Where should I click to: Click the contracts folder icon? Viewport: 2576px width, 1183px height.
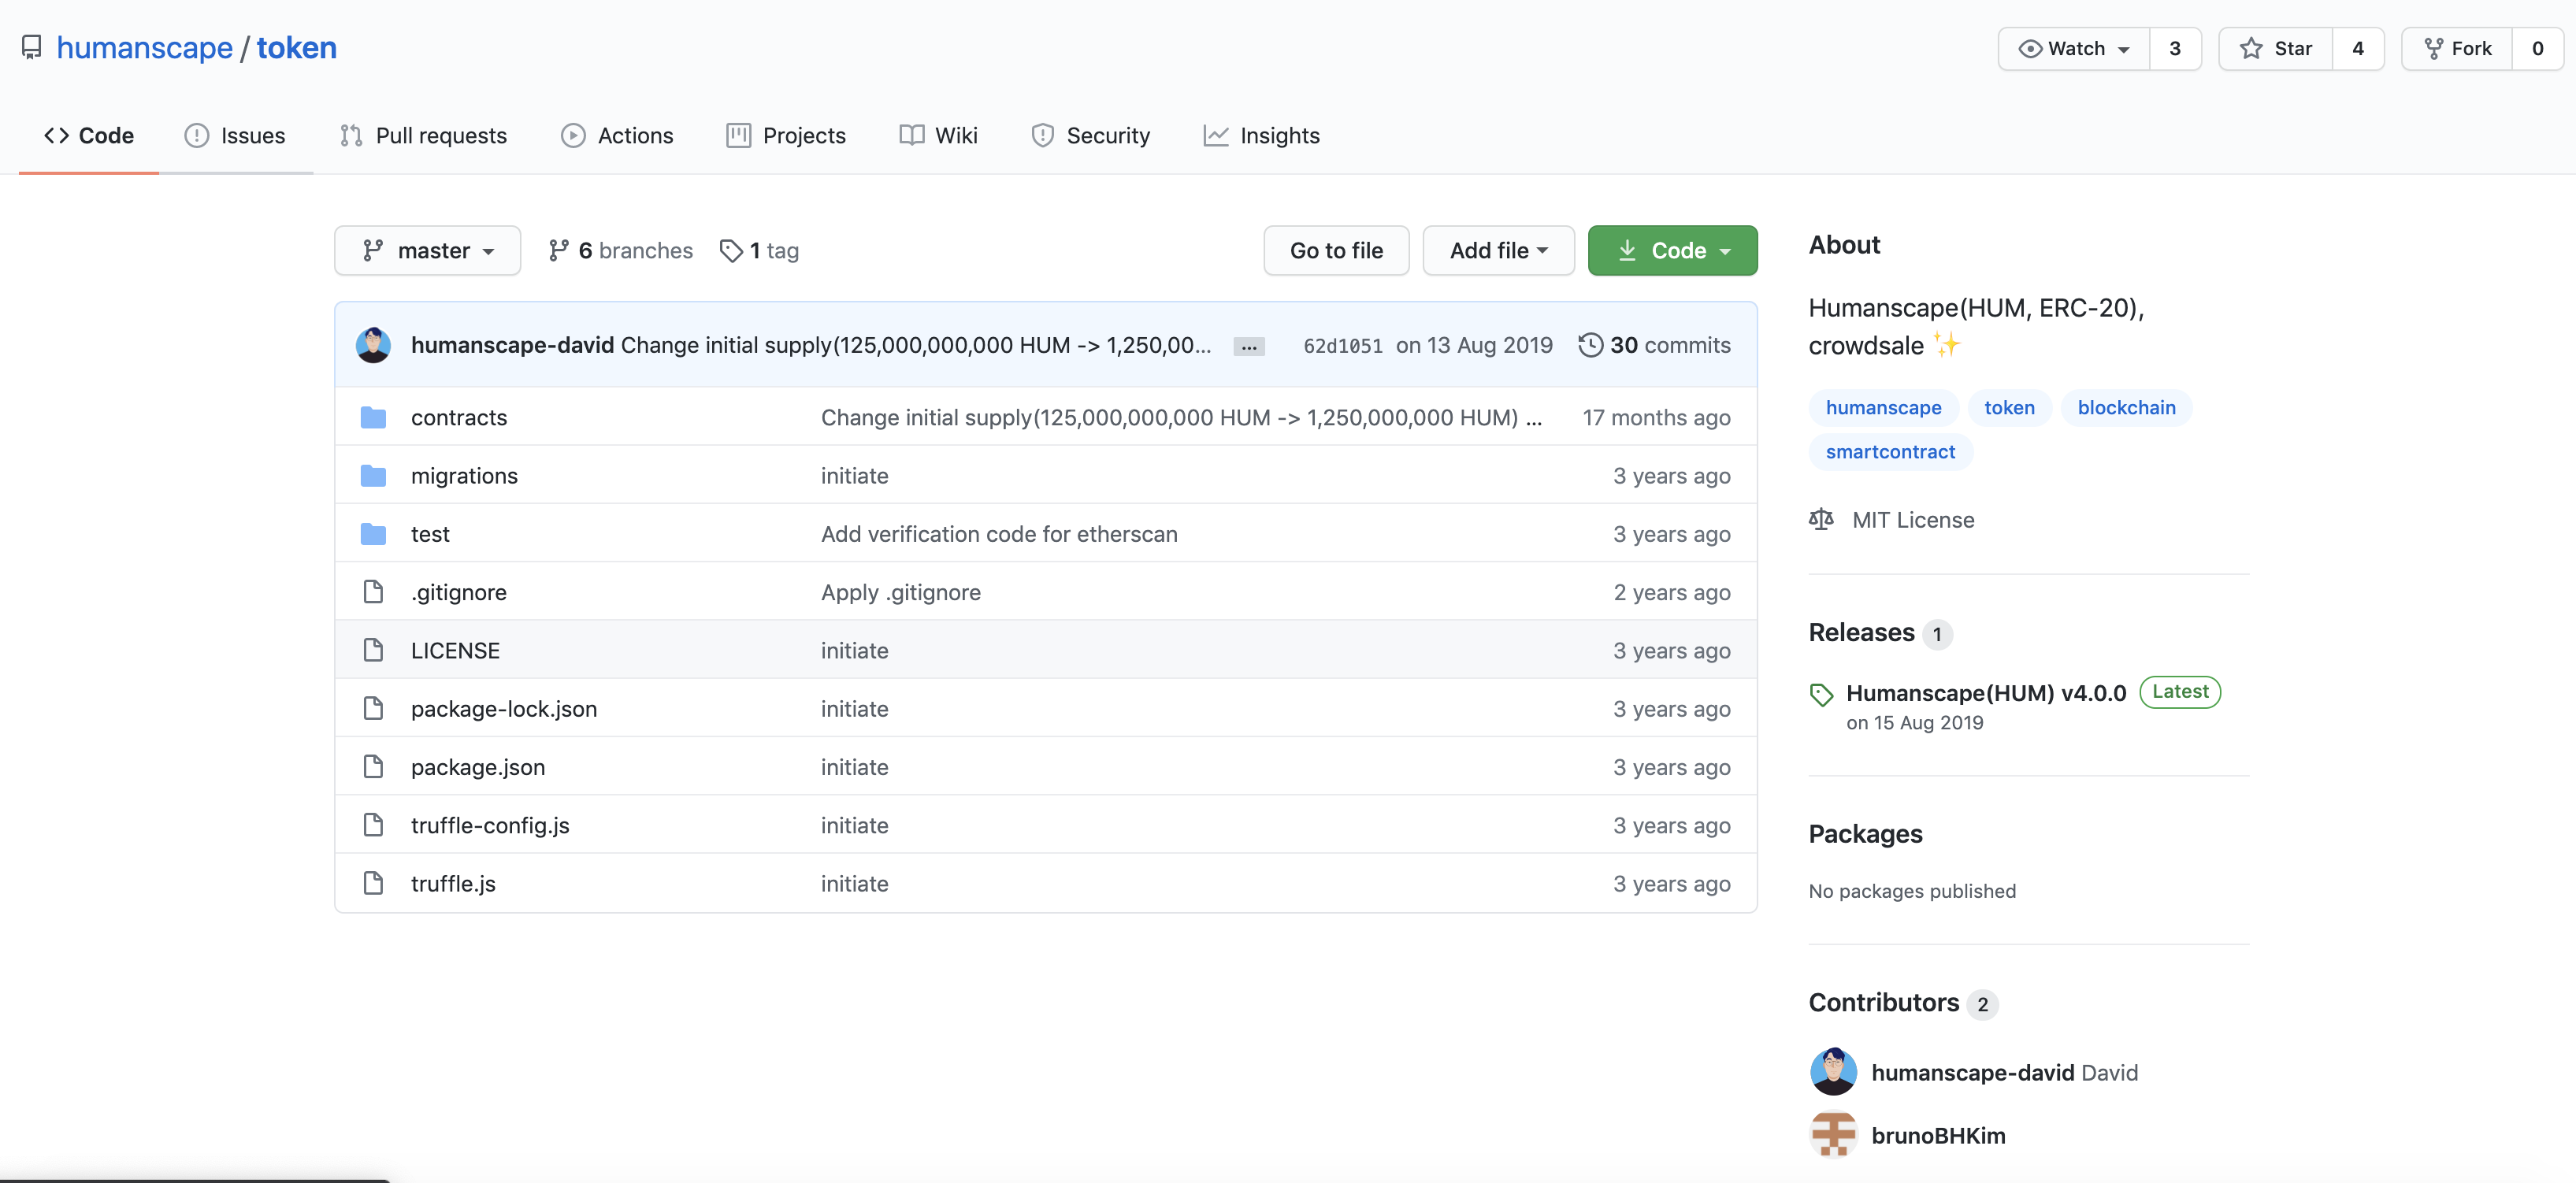[373, 417]
